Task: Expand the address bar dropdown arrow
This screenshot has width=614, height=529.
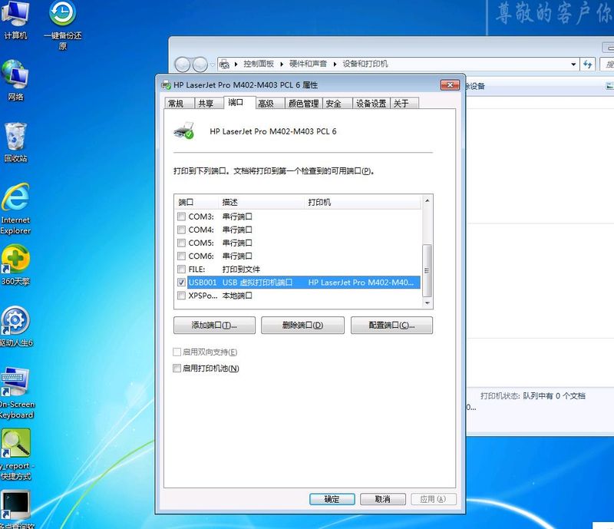Action: pos(573,64)
